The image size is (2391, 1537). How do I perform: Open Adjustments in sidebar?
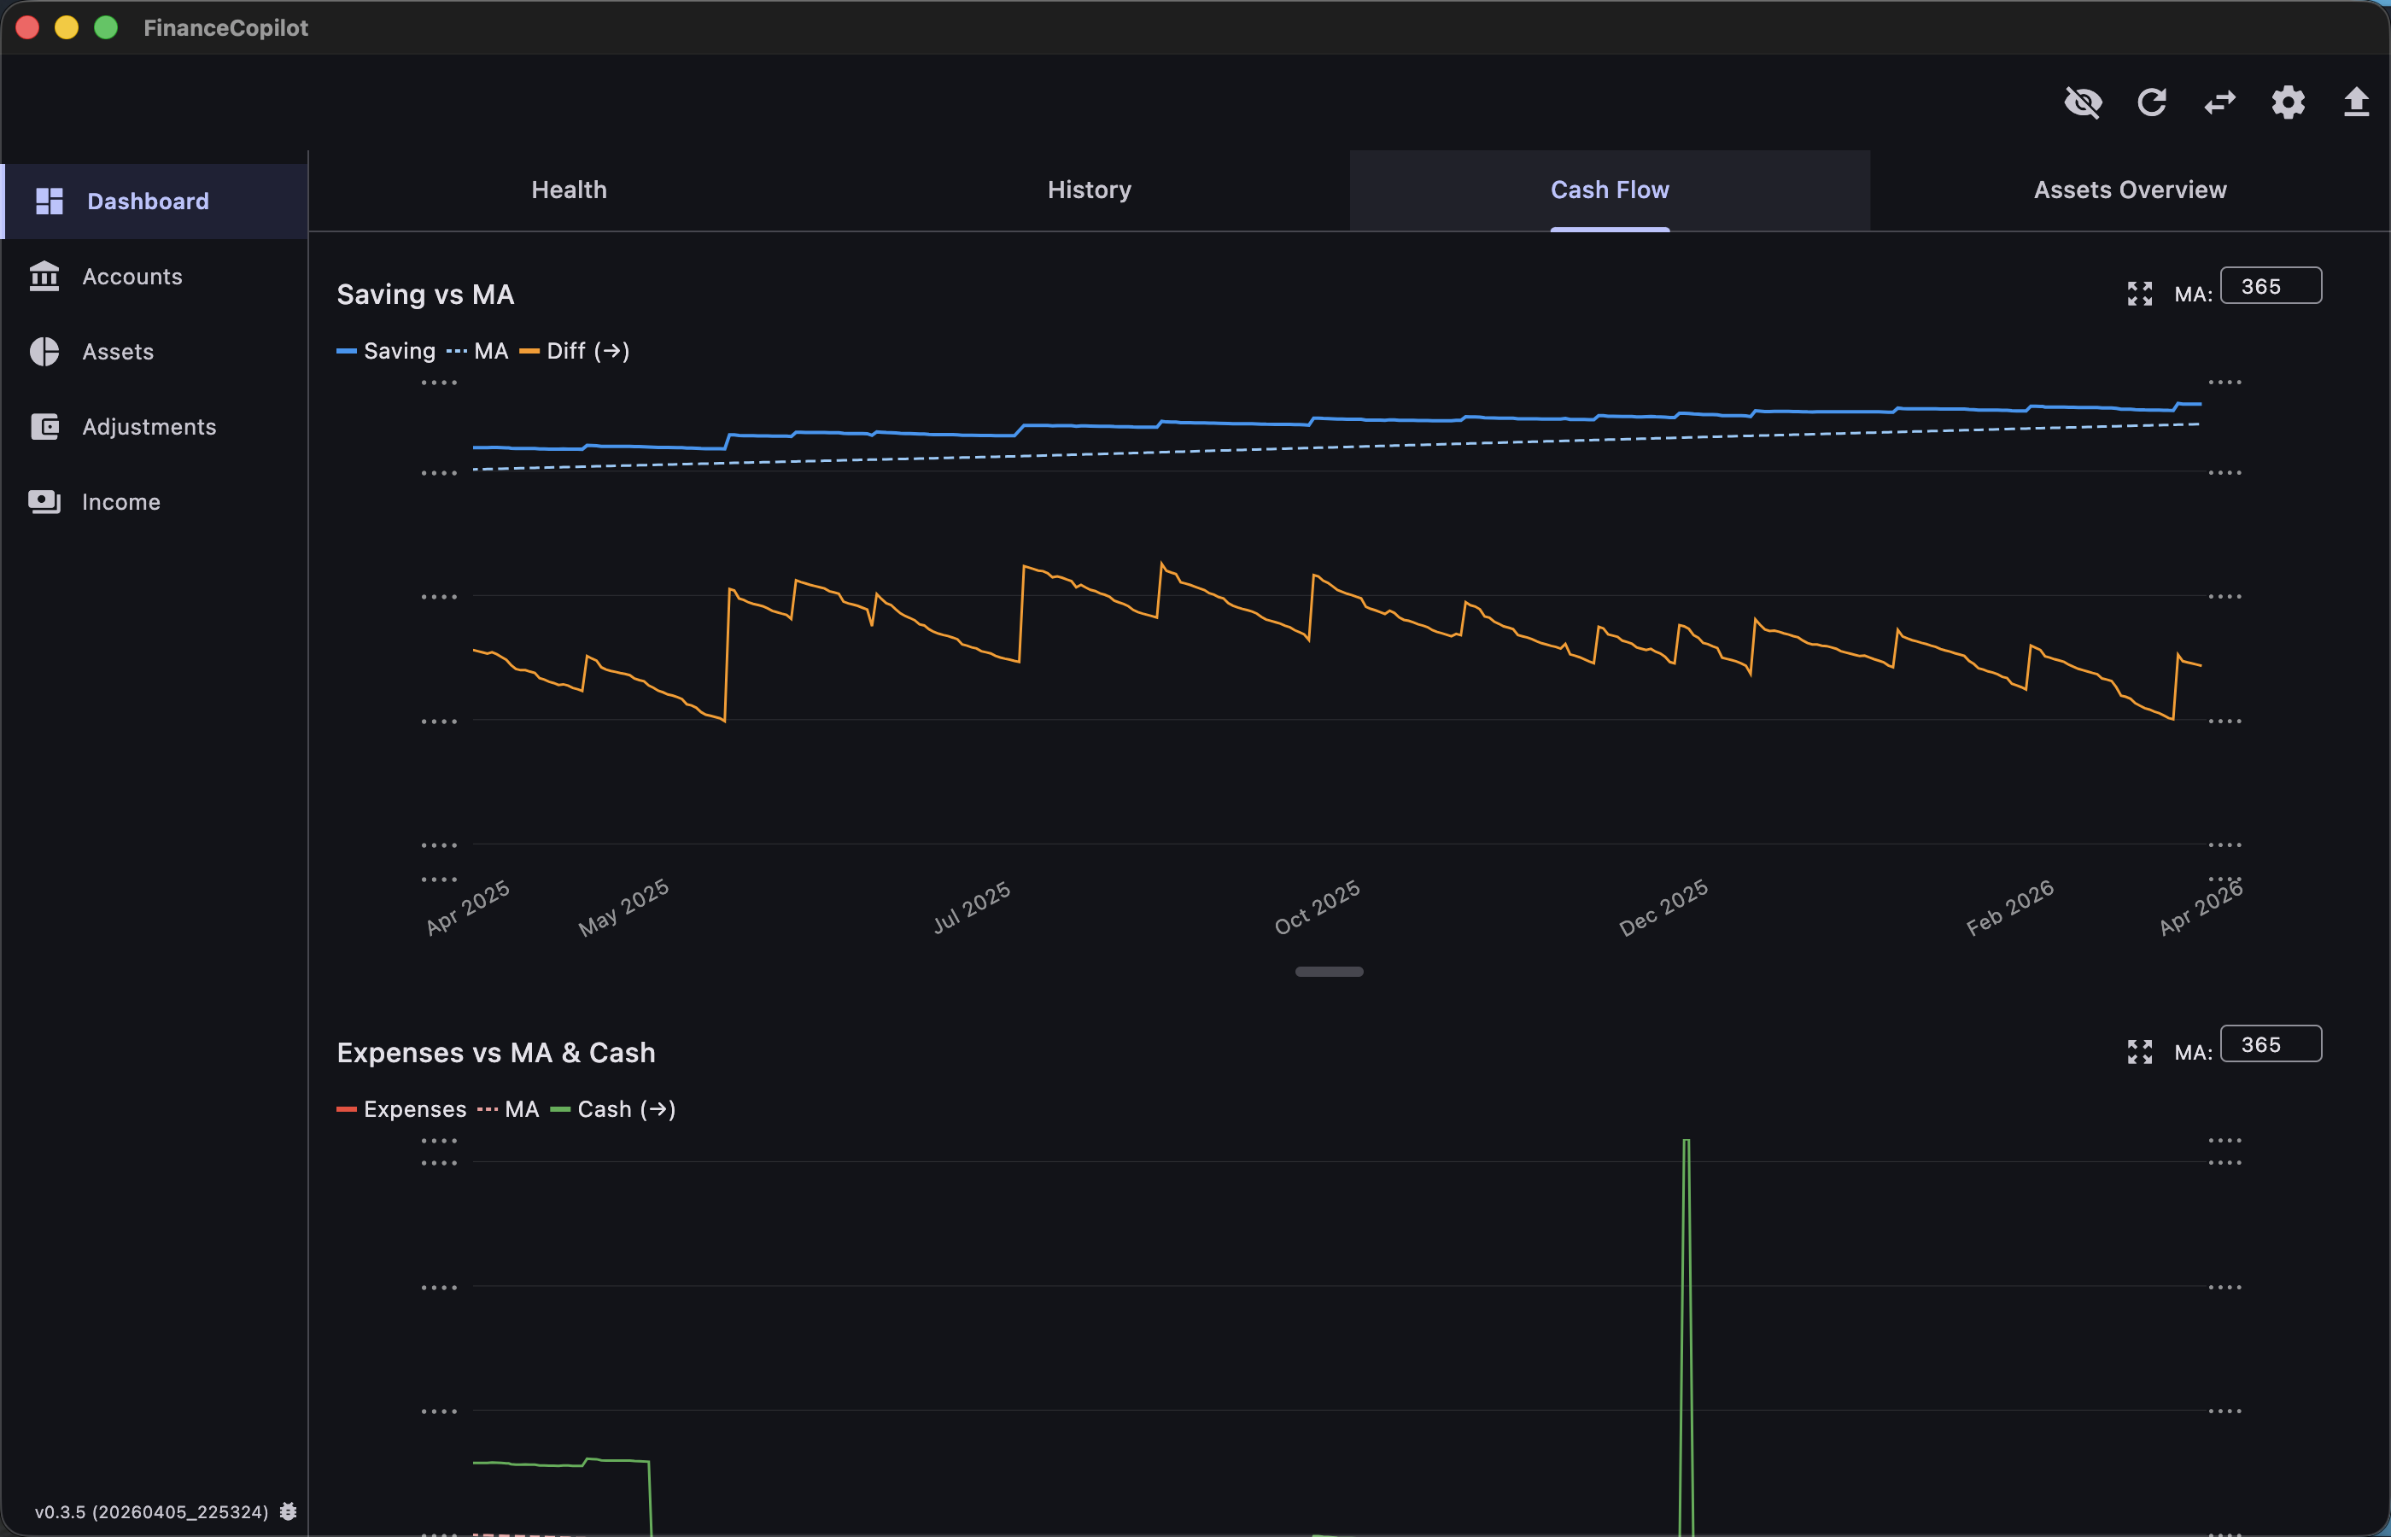[149, 426]
